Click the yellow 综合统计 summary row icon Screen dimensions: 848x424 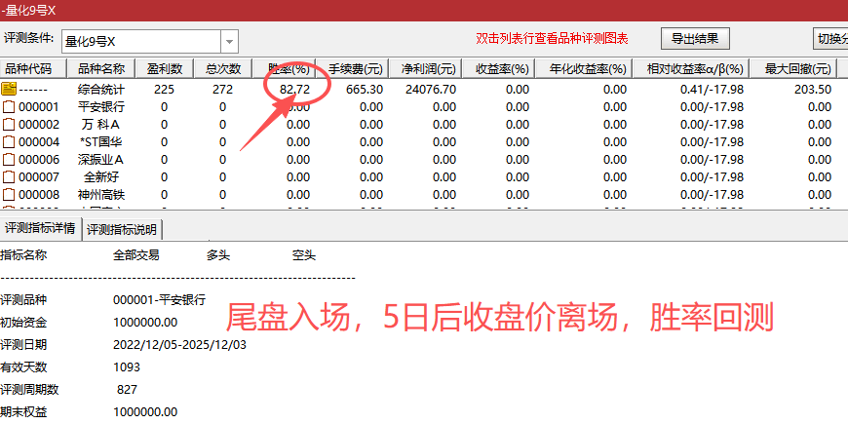coord(10,89)
